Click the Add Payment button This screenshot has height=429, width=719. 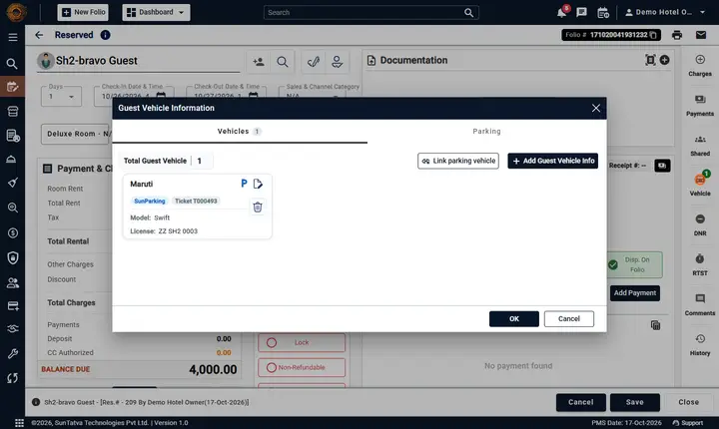(635, 293)
